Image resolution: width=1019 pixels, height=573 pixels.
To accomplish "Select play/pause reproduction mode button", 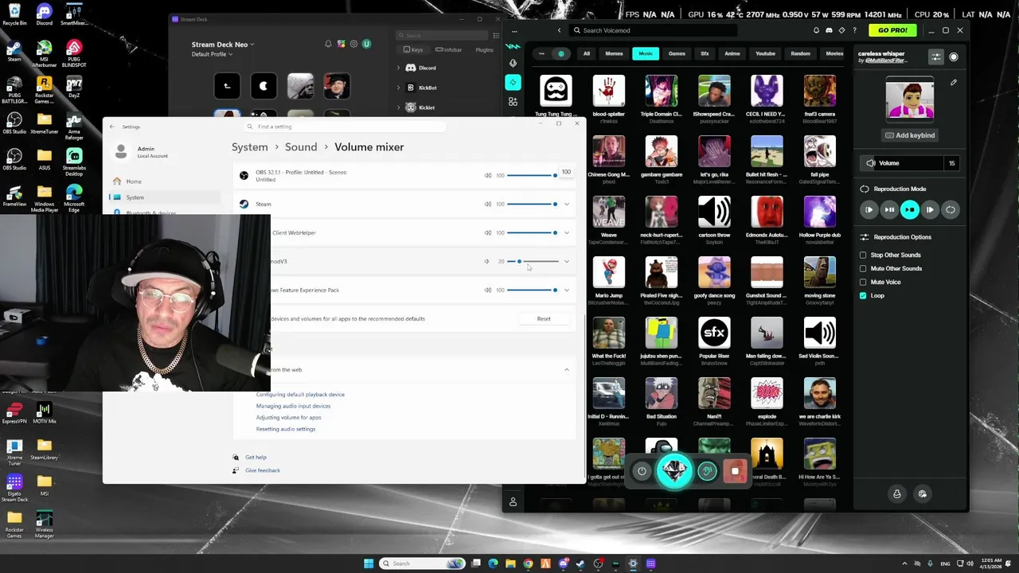I will [889, 210].
